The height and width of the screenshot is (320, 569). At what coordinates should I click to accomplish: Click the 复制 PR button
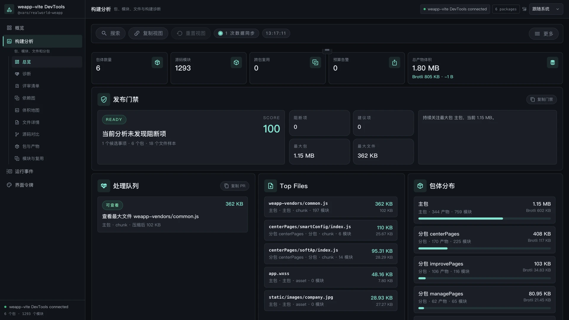[234, 186]
